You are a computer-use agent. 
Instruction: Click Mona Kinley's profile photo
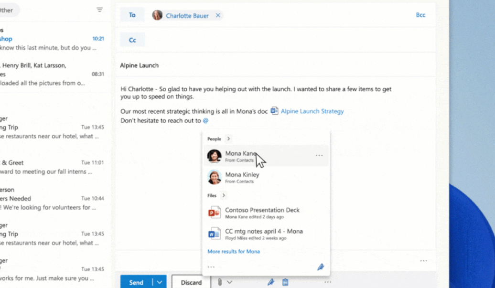point(215,177)
